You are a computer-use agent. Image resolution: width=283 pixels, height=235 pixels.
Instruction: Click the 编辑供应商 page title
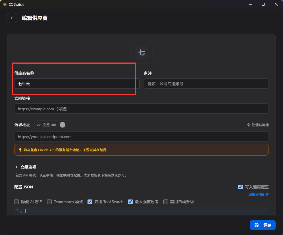pos(35,18)
